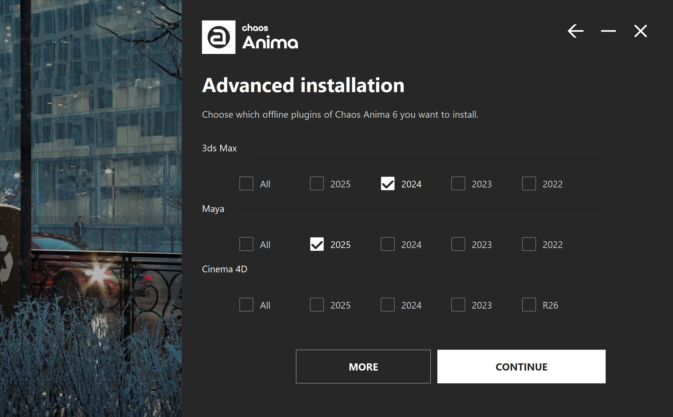Screen dimensions: 673x417
Task: Check All under 3ds Max
Action: tap(246, 183)
